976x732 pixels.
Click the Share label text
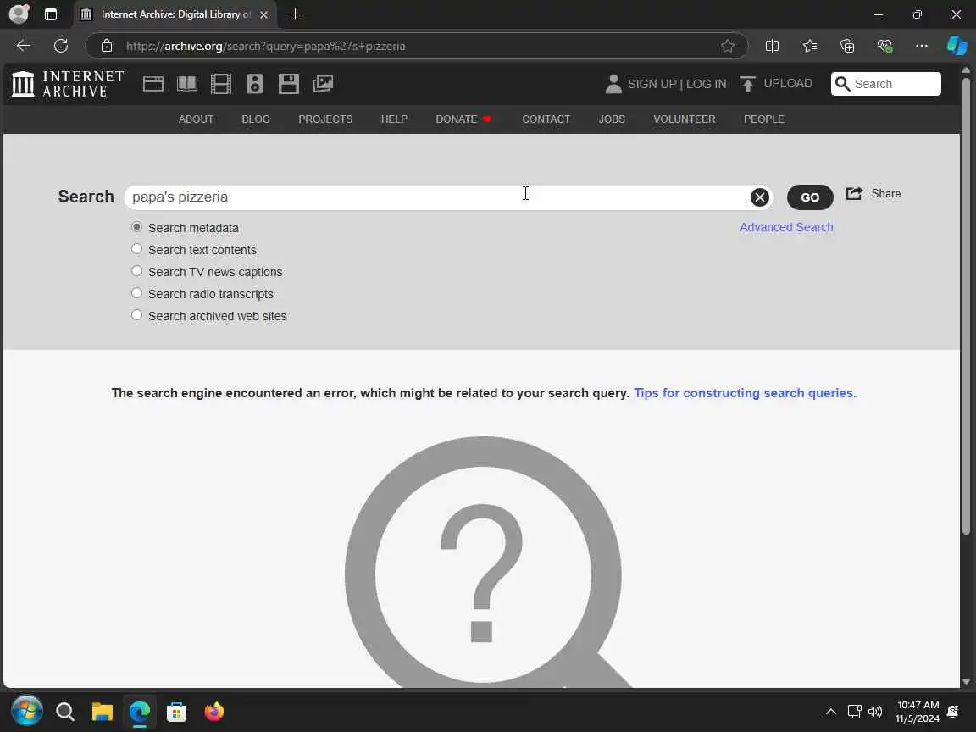click(x=885, y=193)
